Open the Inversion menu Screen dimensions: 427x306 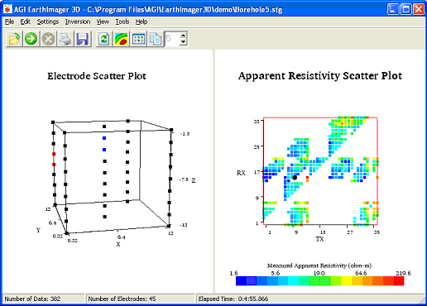78,22
